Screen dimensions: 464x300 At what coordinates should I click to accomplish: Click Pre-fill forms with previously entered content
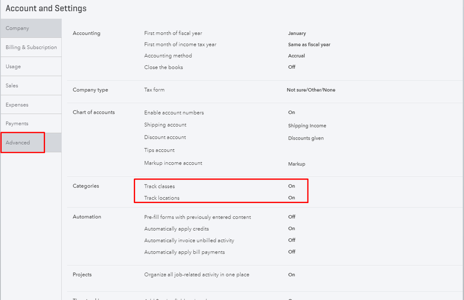coord(197,217)
